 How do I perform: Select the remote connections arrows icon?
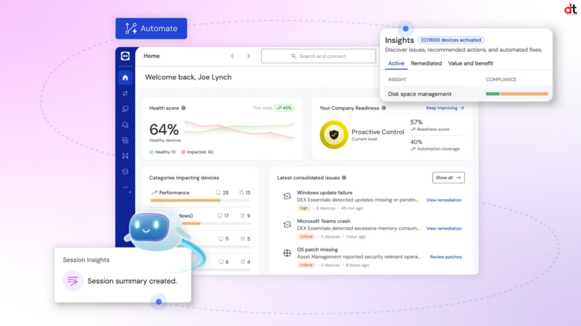(x=125, y=93)
